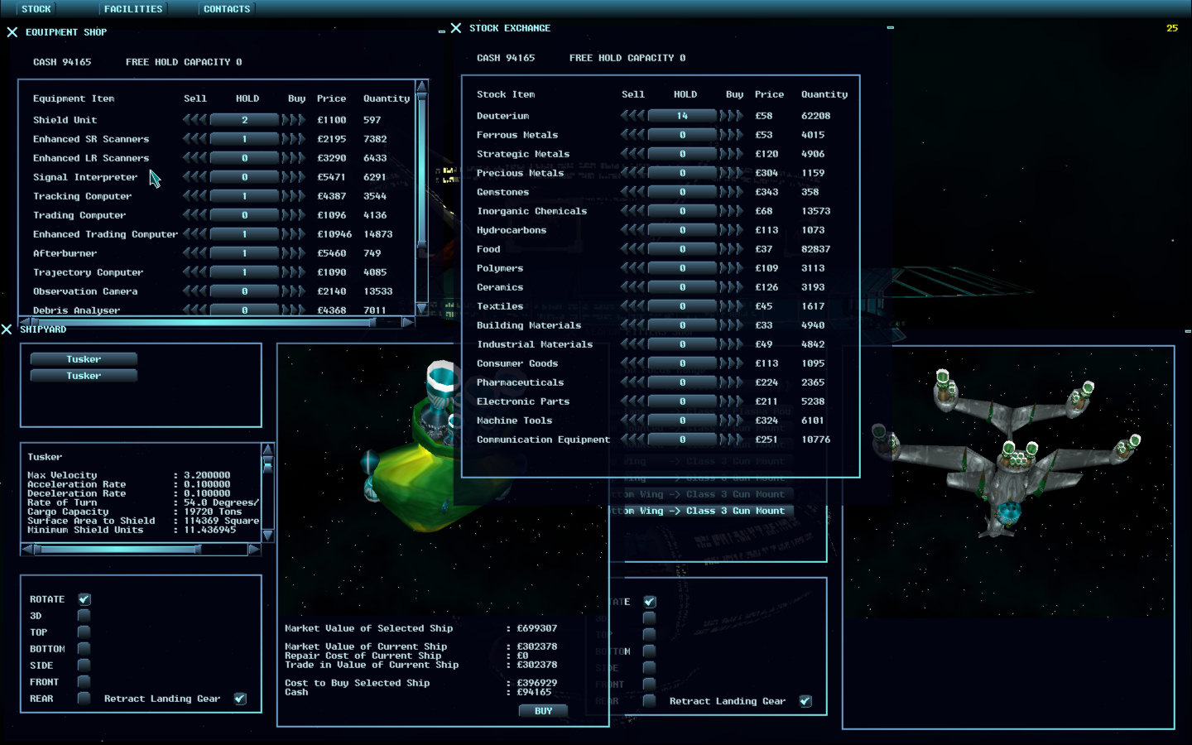The image size is (1192, 745).
Task: Open the STOCK tab
Action: (36, 9)
